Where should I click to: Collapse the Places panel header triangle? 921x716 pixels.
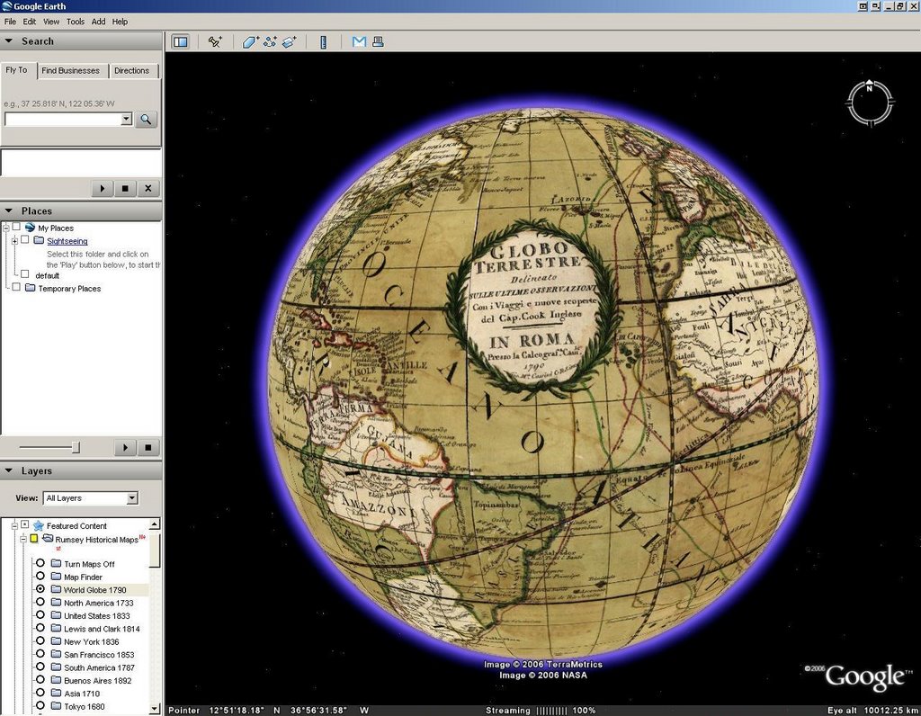pyautogui.click(x=9, y=210)
